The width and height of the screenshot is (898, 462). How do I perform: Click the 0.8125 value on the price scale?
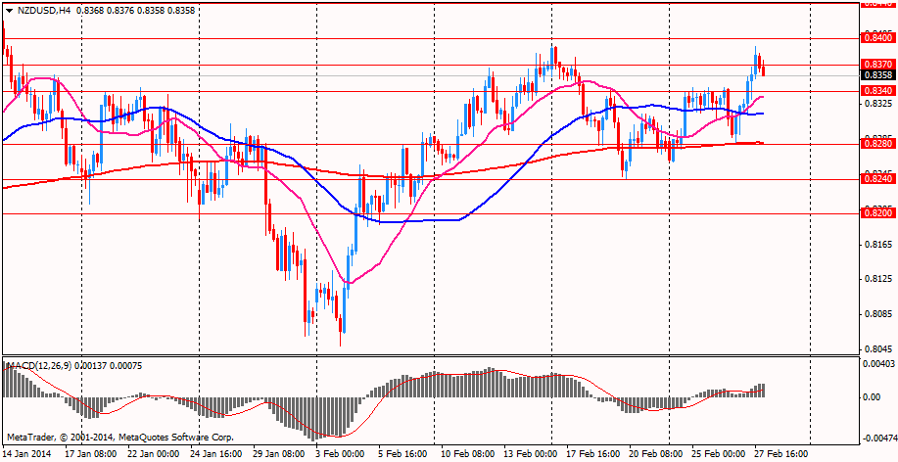point(878,279)
